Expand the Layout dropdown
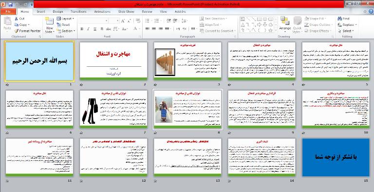Viewport: 374px width, 192px height. [65, 19]
